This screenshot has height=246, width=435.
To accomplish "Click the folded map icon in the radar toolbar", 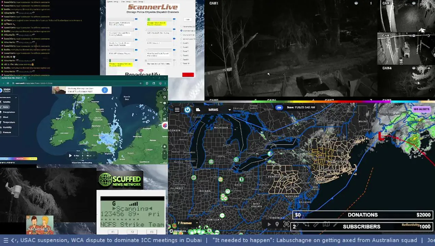I will [326, 224].
